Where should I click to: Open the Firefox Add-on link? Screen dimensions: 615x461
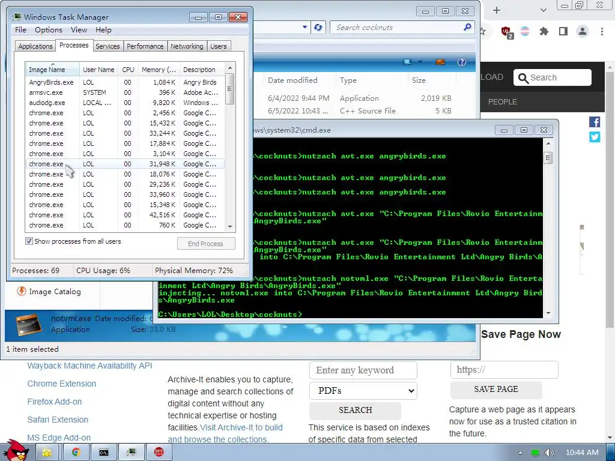(55, 402)
